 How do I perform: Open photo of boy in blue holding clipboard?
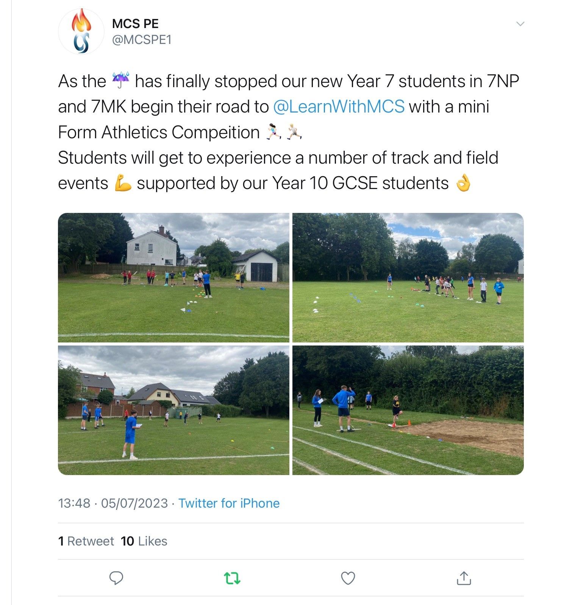point(173,410)
